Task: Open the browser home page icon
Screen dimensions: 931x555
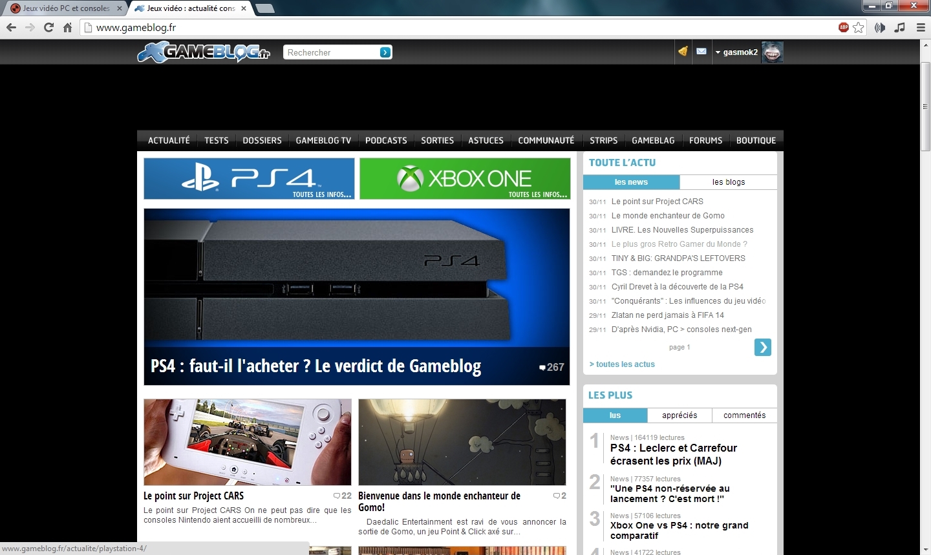Action: click(x=67, y=27)
